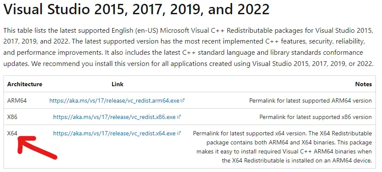Open the vc_redist.arm64.exe download link
Image resolution: width=382 pixels, height=172 pixels.
pyautogui.click(x=114, y=100)
